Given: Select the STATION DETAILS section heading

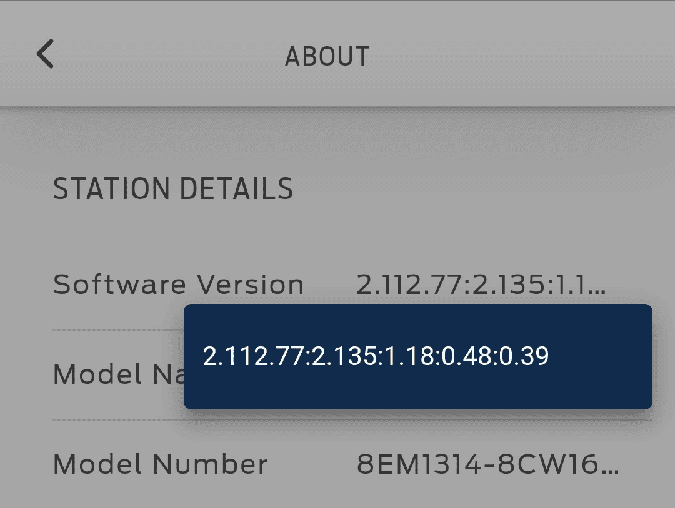Looking at the screenshot, I should (173, 189).
